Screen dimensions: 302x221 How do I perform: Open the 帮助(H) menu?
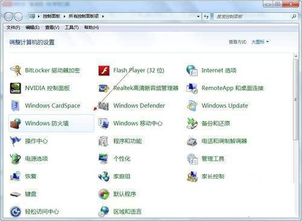[92, 28]
